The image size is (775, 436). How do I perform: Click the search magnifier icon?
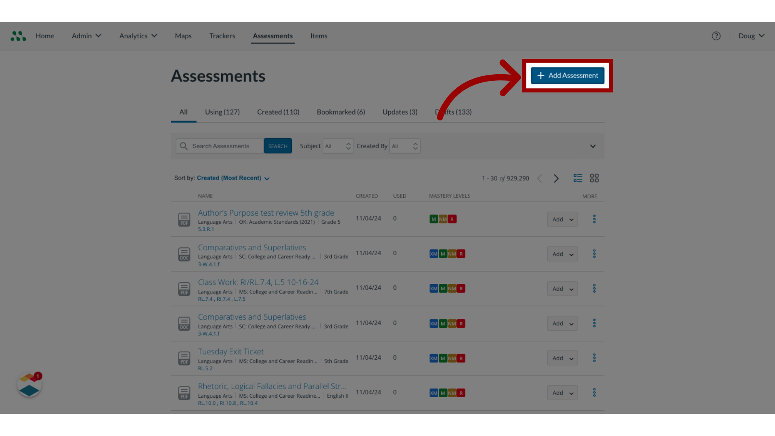[184, 146]
